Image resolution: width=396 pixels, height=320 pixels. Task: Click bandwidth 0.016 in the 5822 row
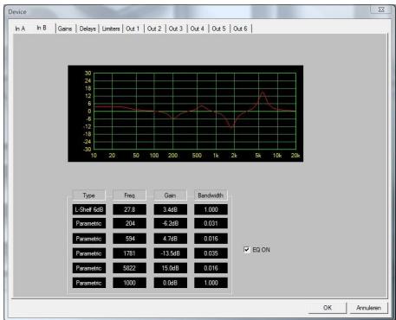click(211, 268)
